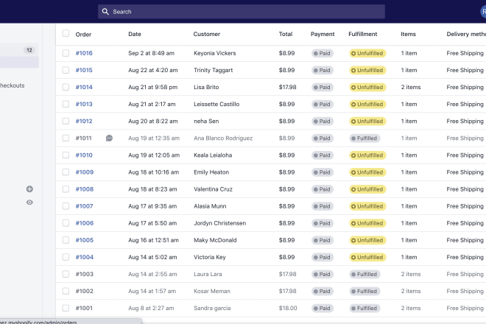Check the box for order #1004
Screen dimensions: 486x324
[x=66, y=257]
